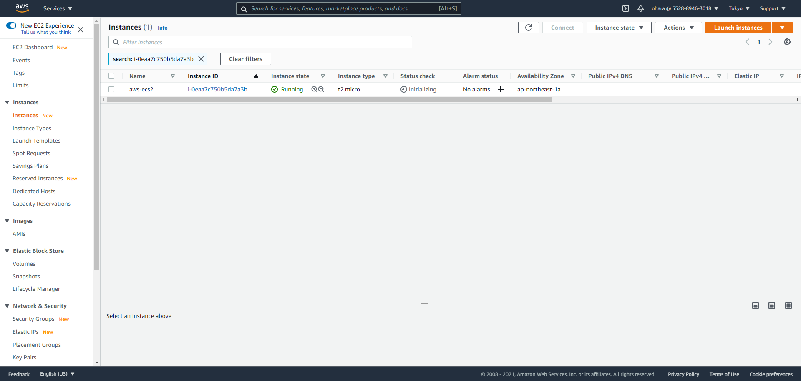Open Security Groups in sidebar
The image size is (801, 381).
pyautogui.click(x=33, y=319)
